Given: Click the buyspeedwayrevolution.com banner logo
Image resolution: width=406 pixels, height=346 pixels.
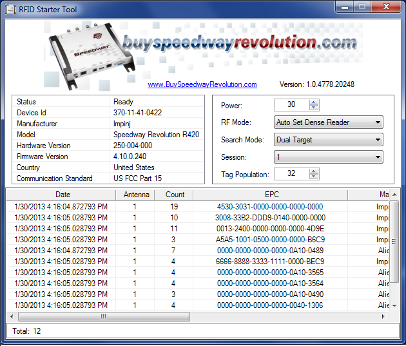Looking at the screenshot, I should click(x=240, y=43).
